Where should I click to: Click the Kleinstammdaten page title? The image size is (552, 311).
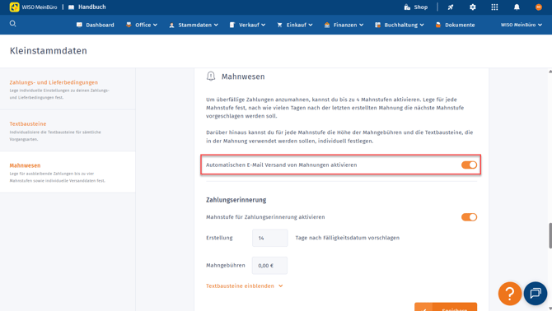(x=49, y=51)
